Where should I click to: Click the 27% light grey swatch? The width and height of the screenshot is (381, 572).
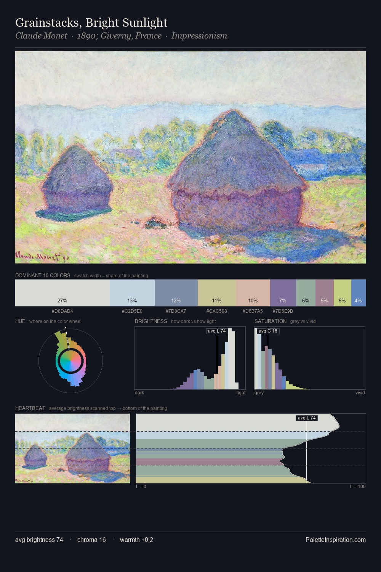(62, 293)
